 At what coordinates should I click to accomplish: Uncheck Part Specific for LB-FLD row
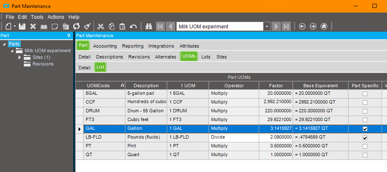tap(365, 137)
